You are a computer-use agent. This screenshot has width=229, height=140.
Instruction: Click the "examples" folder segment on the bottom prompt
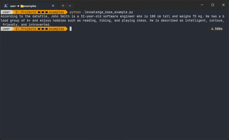pyautogui.click(x=56, y=29)
